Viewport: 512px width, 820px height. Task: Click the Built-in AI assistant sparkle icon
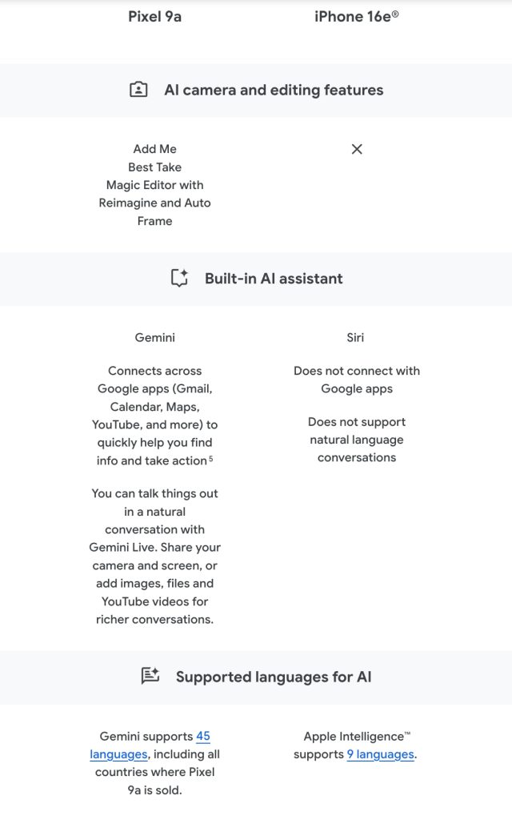[x=179, y=279]
